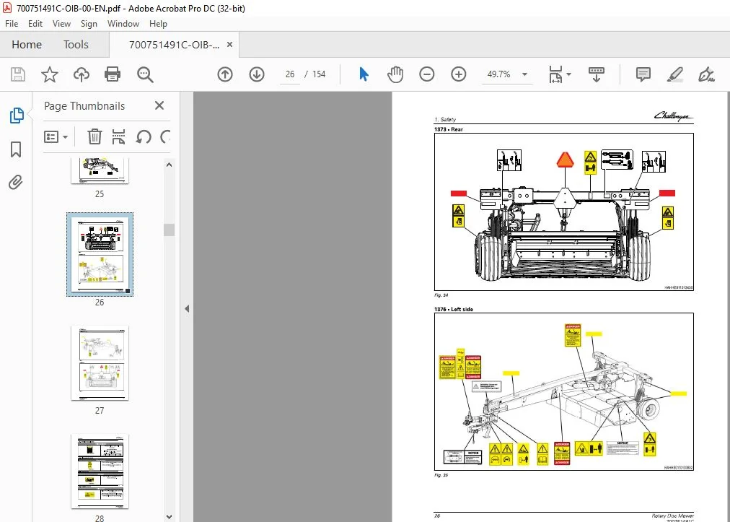Add a sticky note comment
The width and height of the screenshot is (730, 522).
tap(643, 74)
